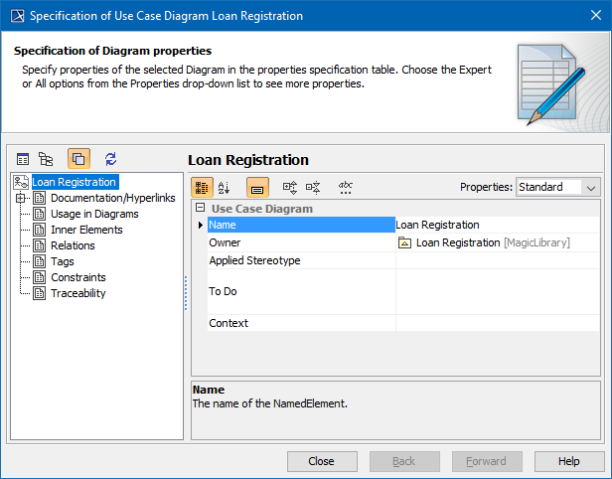
Task: Click the Name row arrow indicator
Action: [x=201, y=225]
